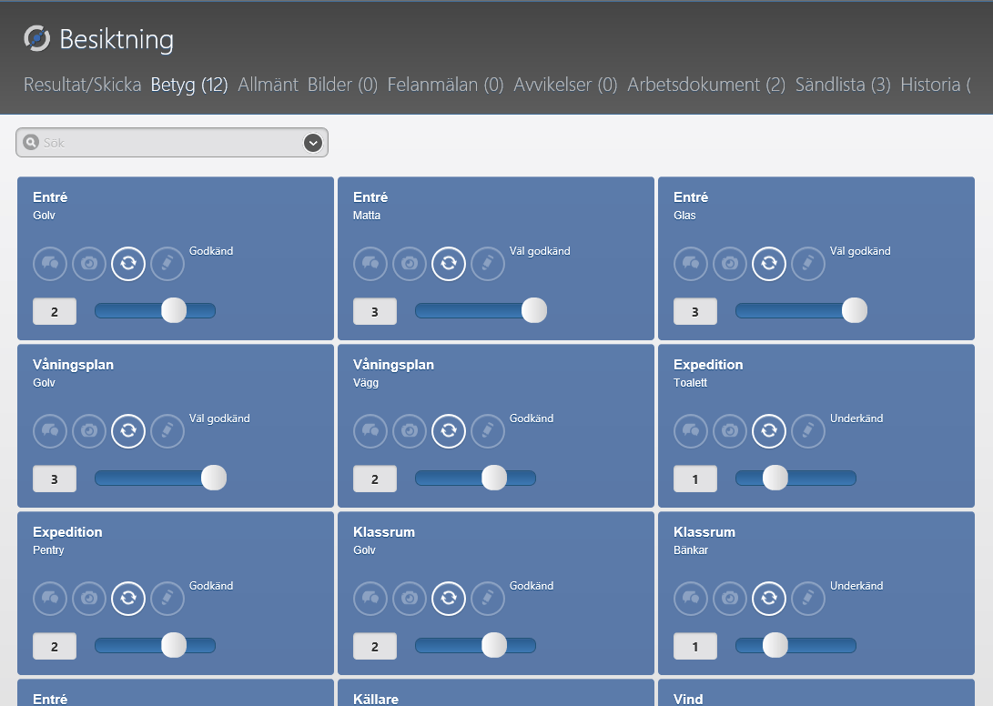
Task: Click the Besiktning page title
Action: coord(117,39)
